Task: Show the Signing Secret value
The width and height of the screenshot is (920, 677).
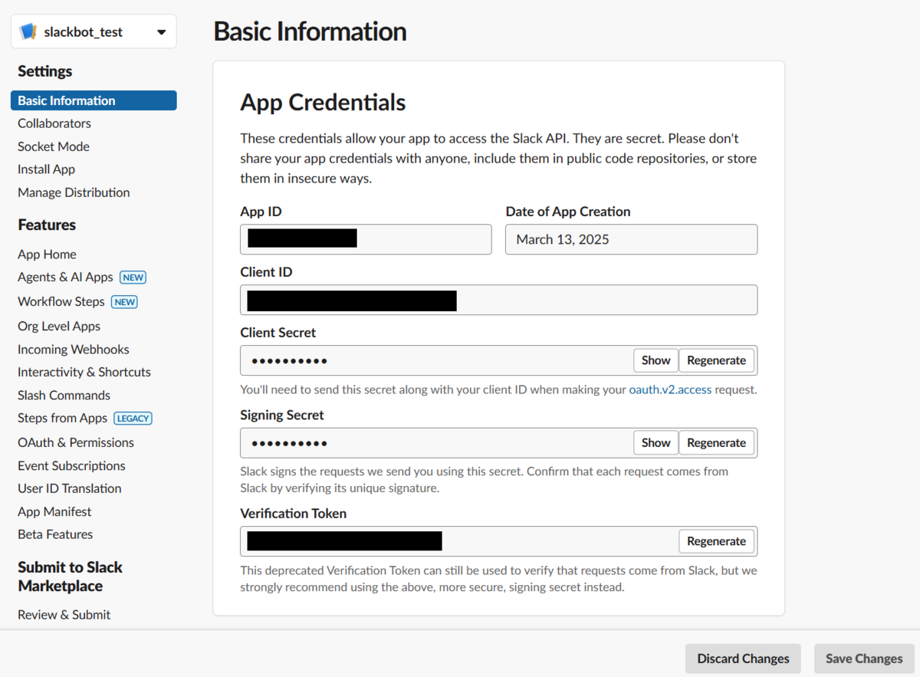Action: (655, 443)
